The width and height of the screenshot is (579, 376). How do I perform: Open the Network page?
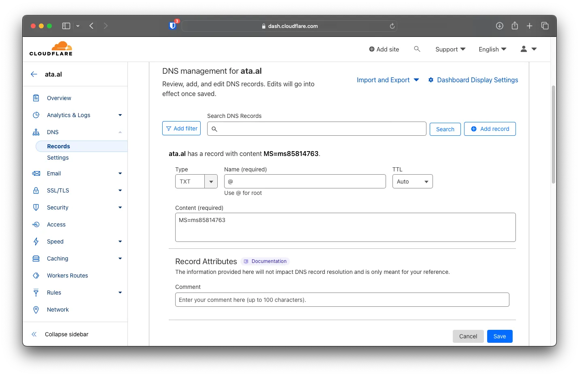[58, 310]
